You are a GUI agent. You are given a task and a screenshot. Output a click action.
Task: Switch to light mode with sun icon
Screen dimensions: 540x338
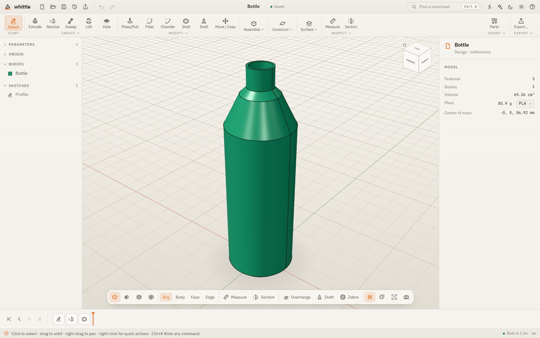pos(521,7)
